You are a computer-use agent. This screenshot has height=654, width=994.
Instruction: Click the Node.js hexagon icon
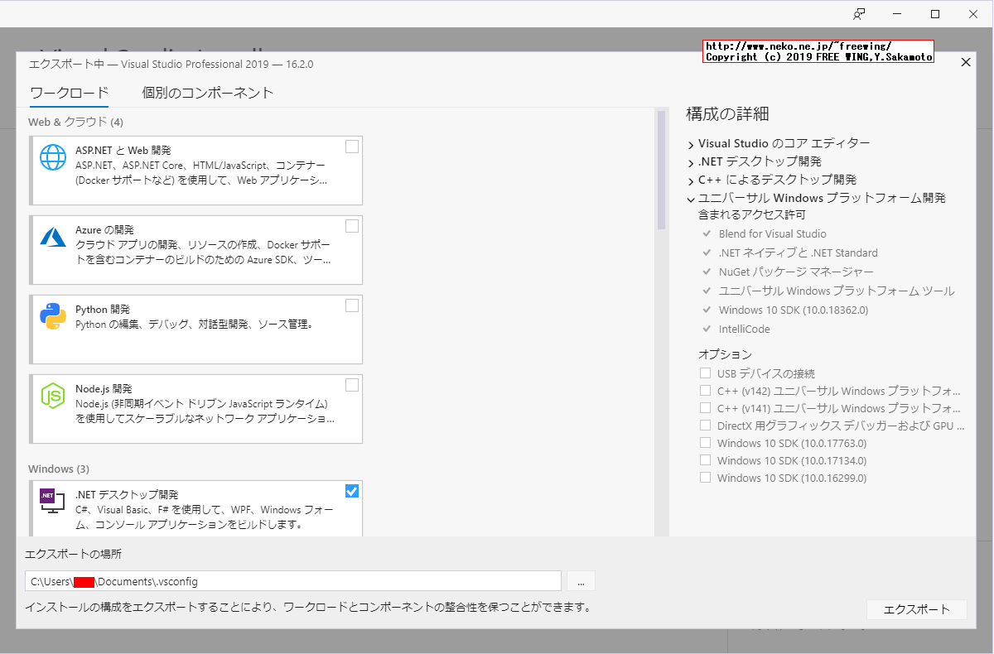(52, 397)
